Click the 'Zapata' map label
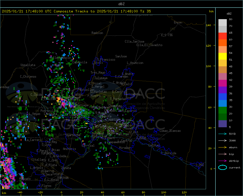Viewport: 243px width, 196px height. (66, 168)
